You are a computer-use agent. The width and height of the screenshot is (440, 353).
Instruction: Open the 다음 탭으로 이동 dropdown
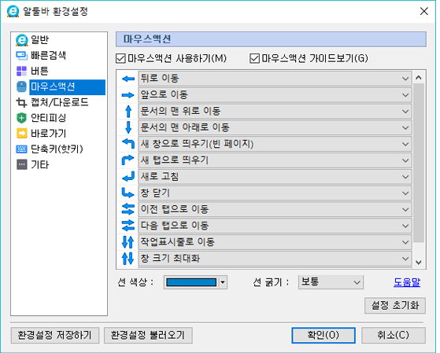pos(275,226)
